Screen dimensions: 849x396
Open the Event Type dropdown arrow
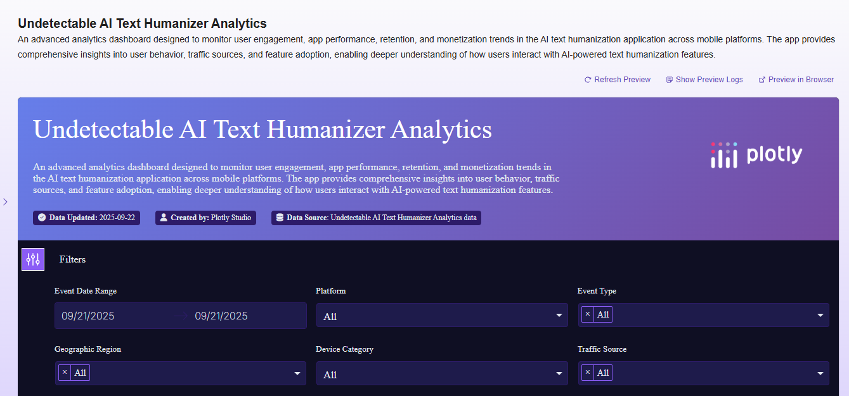tap(820, 315)
